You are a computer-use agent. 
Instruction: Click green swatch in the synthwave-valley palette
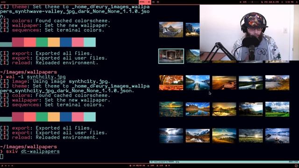(x=42, y=42)
